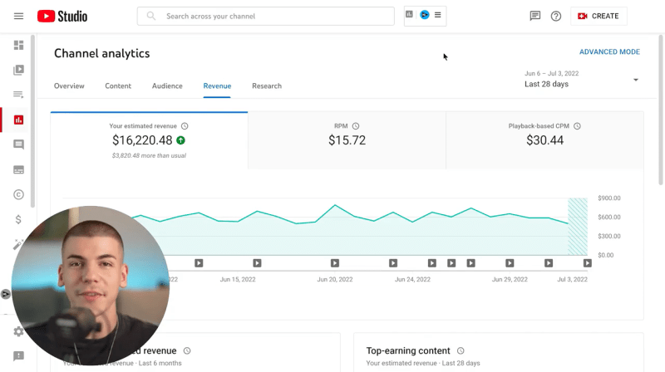Image resolution: width=665 pixels, height=372 pixels.
Task: Select the RPM metric card
Action: click(347, 135)
